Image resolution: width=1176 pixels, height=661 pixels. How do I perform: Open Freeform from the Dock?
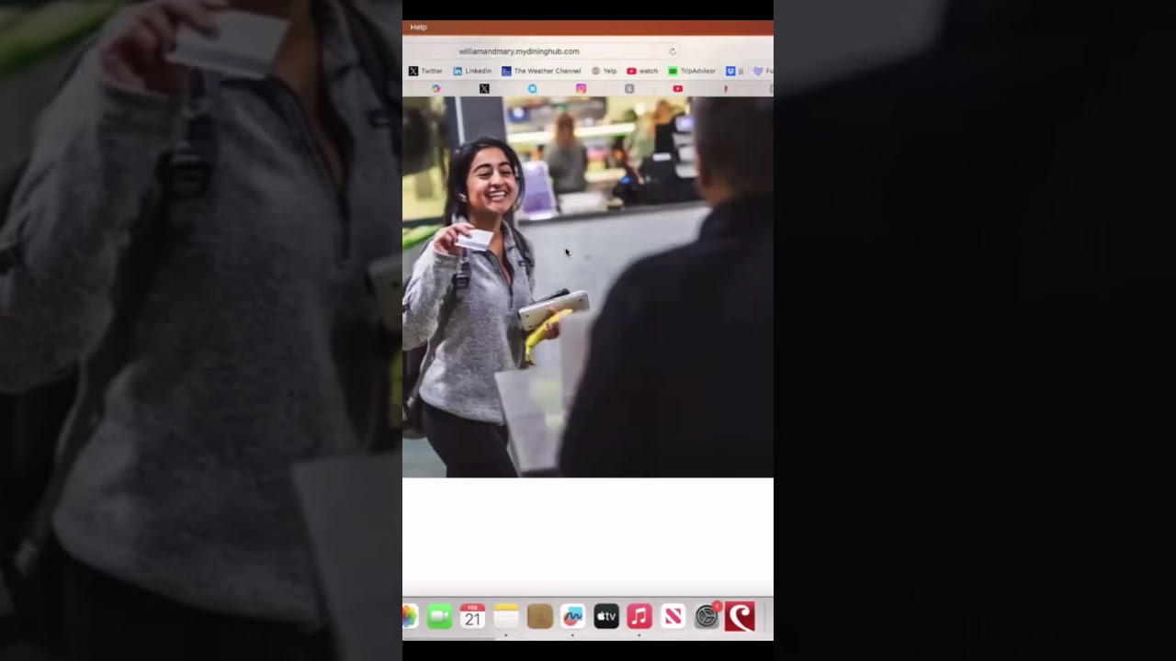(x=572, y=617)
